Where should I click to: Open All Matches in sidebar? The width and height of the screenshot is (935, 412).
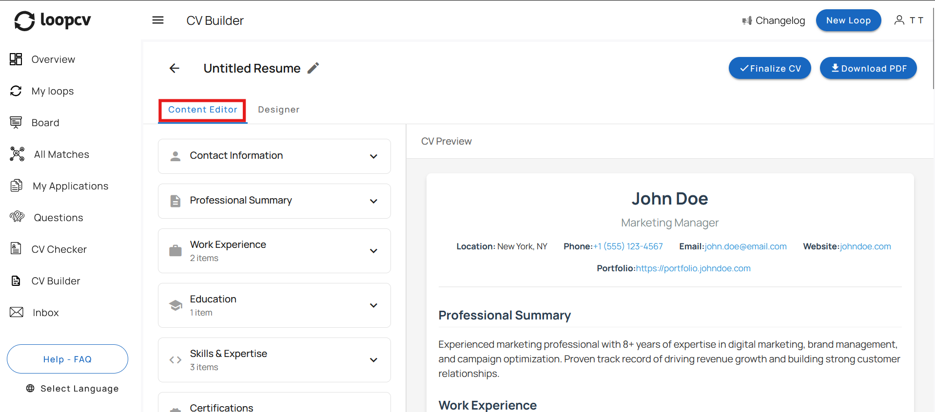(61, 154)
